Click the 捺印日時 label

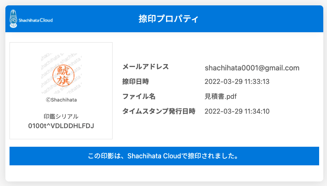coord(135,81)
